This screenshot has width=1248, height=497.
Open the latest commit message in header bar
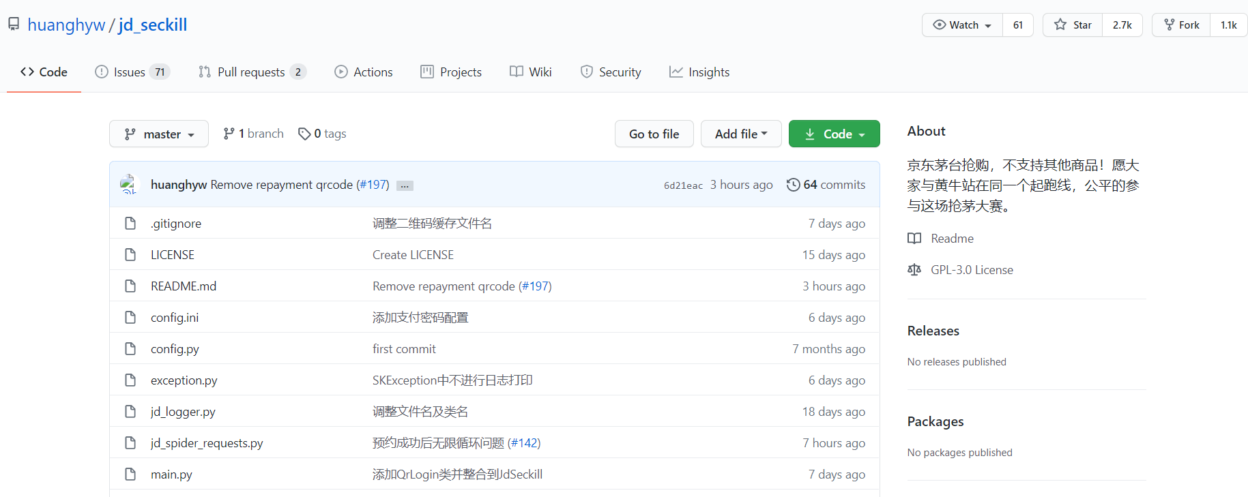pyautogui.click(x=282, y=185)
